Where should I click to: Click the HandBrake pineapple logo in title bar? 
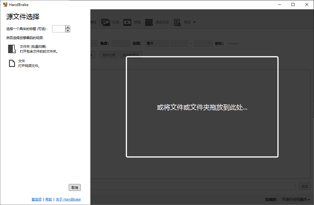click(x=5, y=4)
